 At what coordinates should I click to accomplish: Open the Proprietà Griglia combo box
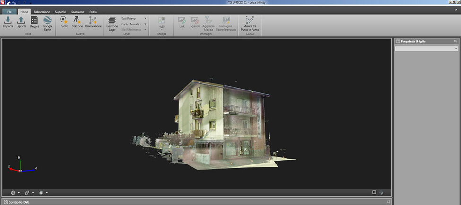tap(426, 49)
